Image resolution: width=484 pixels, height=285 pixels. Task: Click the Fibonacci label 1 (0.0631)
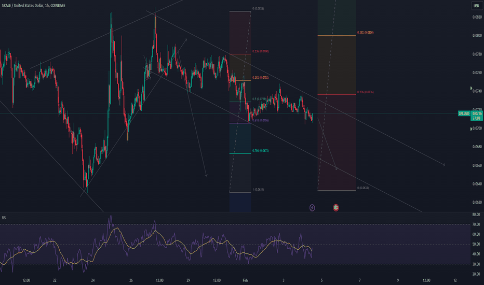[x=258, y=190]
